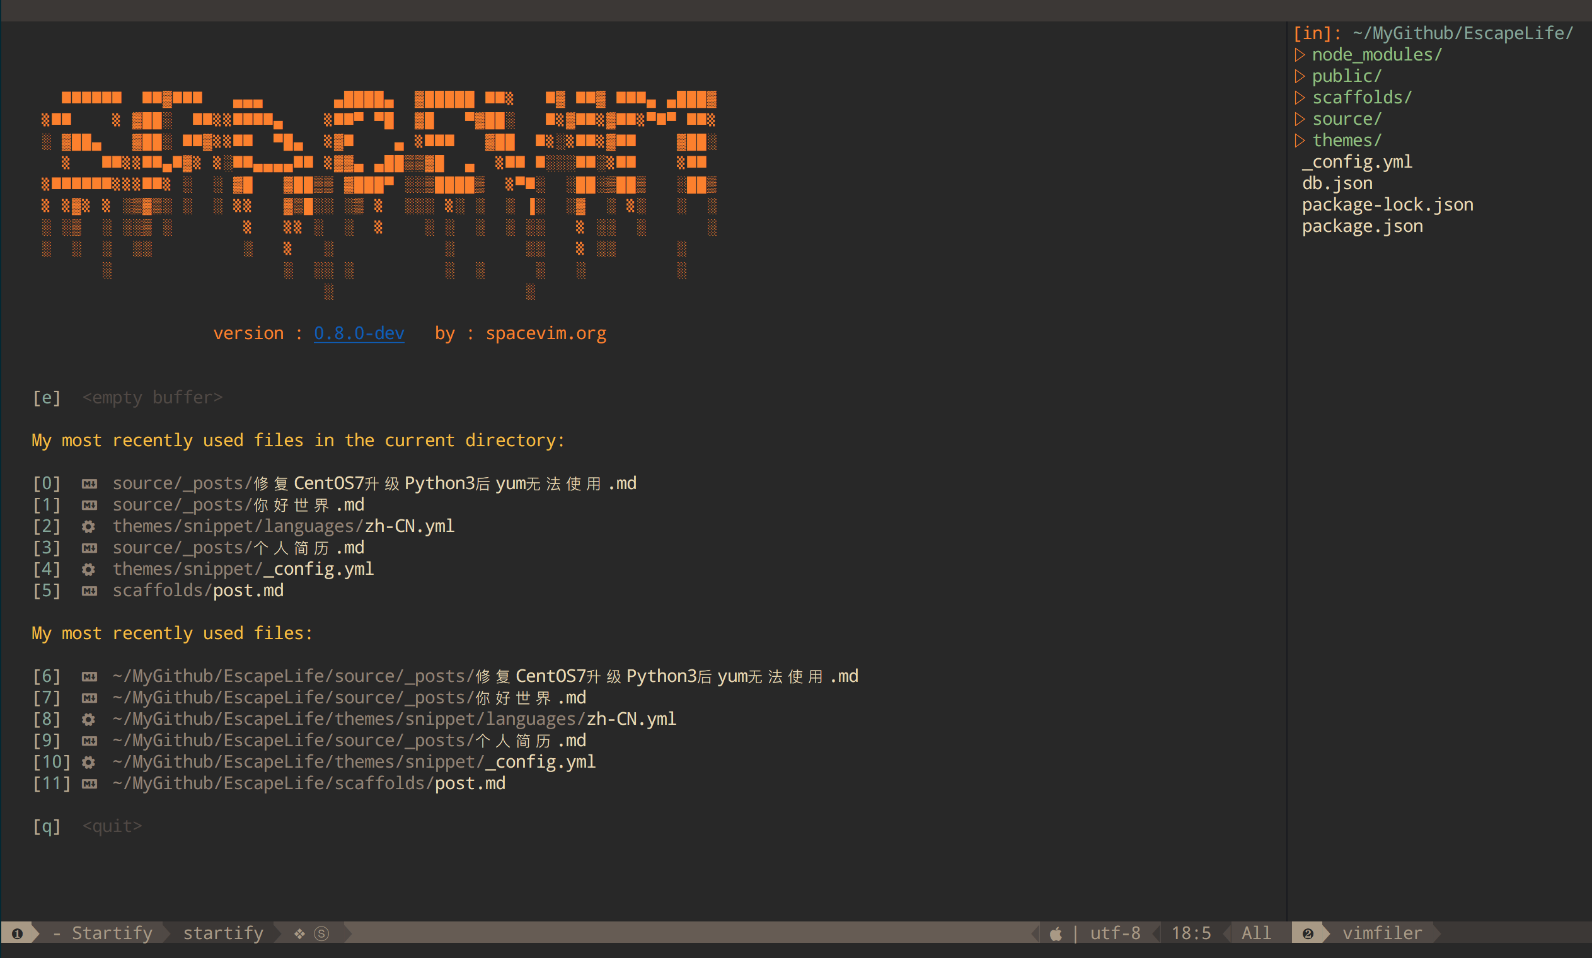Expand the node_modules/ folder arrow
1592x958 pixels.
pyautogui.click(x=1300, y=55)
